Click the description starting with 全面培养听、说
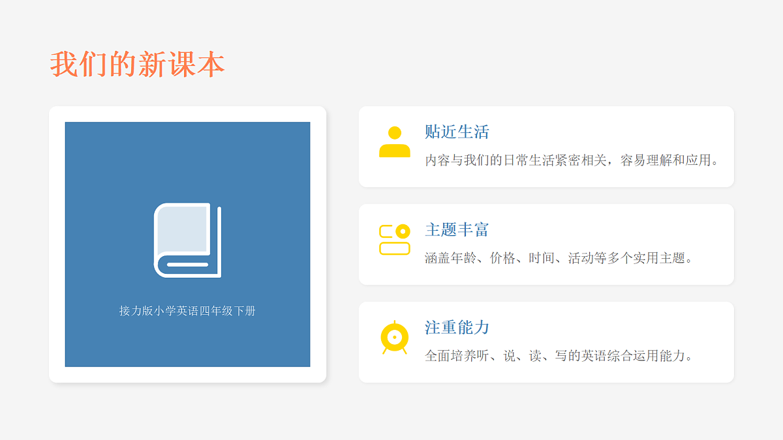Viewport: 783px width, 440px height. pyautogui.click(x=559, y=356)
